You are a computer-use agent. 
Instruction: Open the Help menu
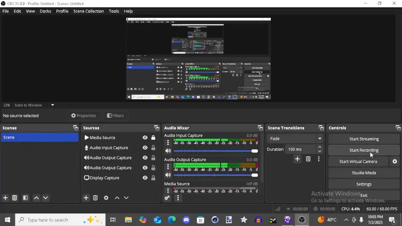[x=128, y=11]
